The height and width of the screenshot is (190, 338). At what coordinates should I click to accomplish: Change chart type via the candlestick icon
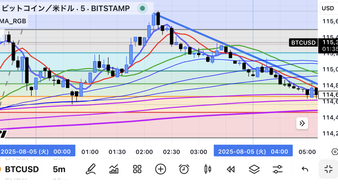pyautogui.click(x=208, y=169)
